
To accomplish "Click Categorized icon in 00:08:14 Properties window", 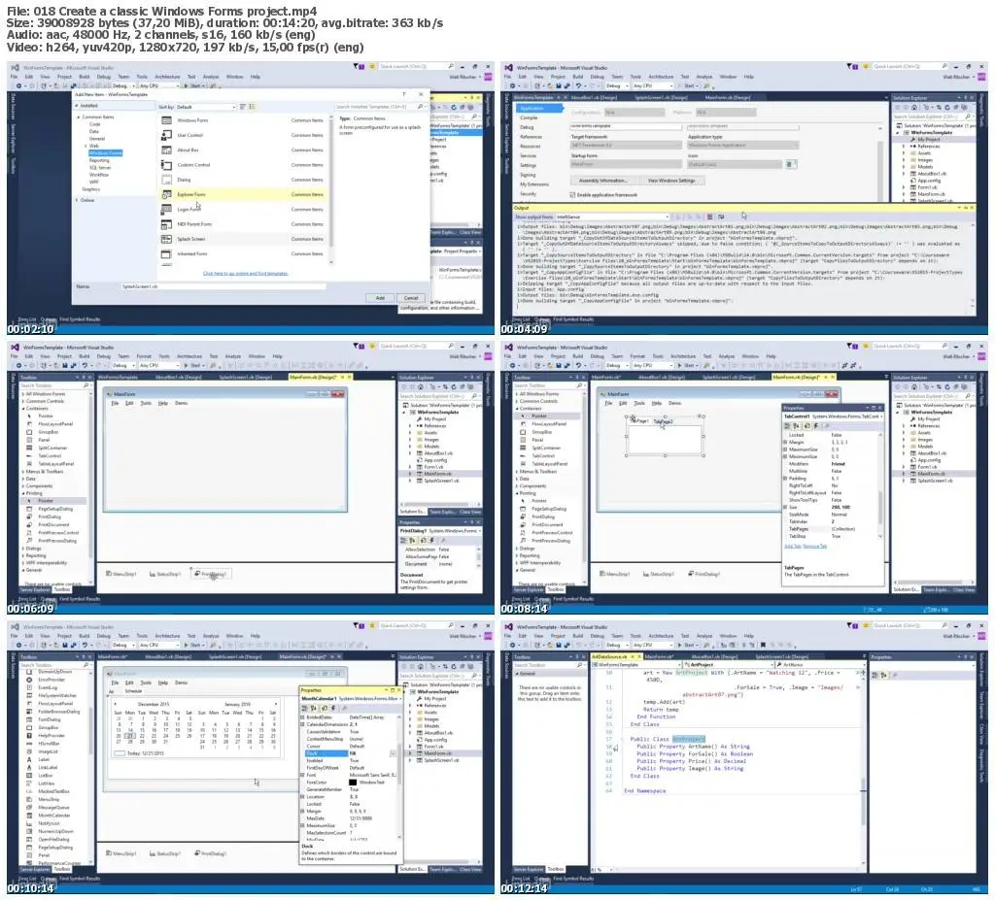I will pyautogui.click(x=789, y=426).
